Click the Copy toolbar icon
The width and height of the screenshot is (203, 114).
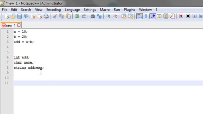(x=62, y=16)
